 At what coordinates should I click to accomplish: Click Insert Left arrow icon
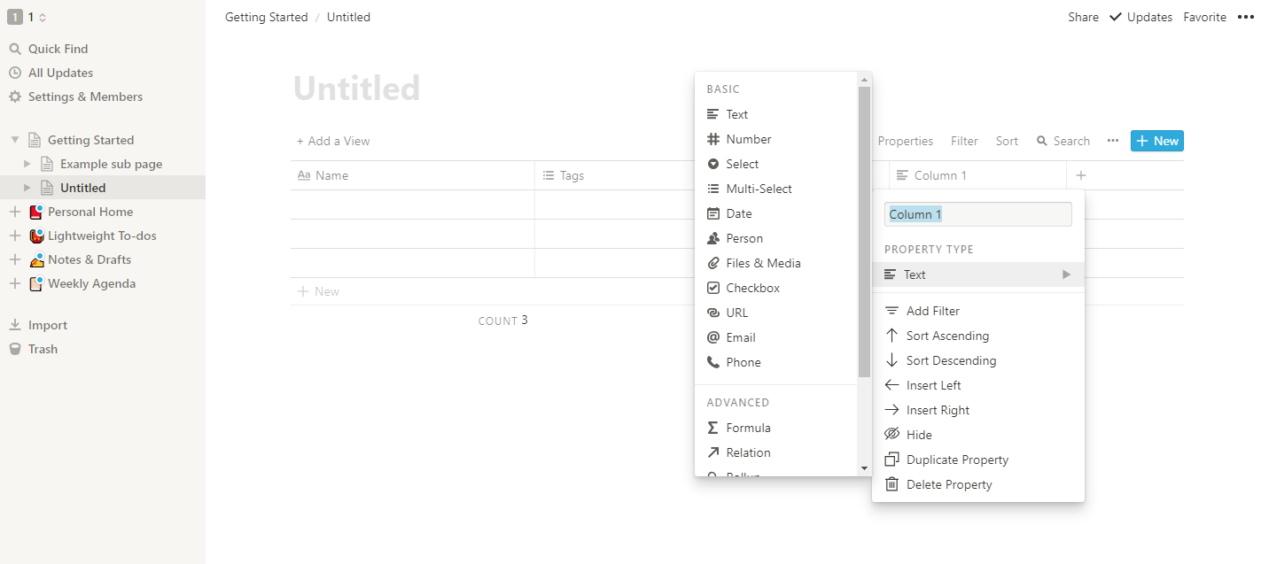pos(892,385)
